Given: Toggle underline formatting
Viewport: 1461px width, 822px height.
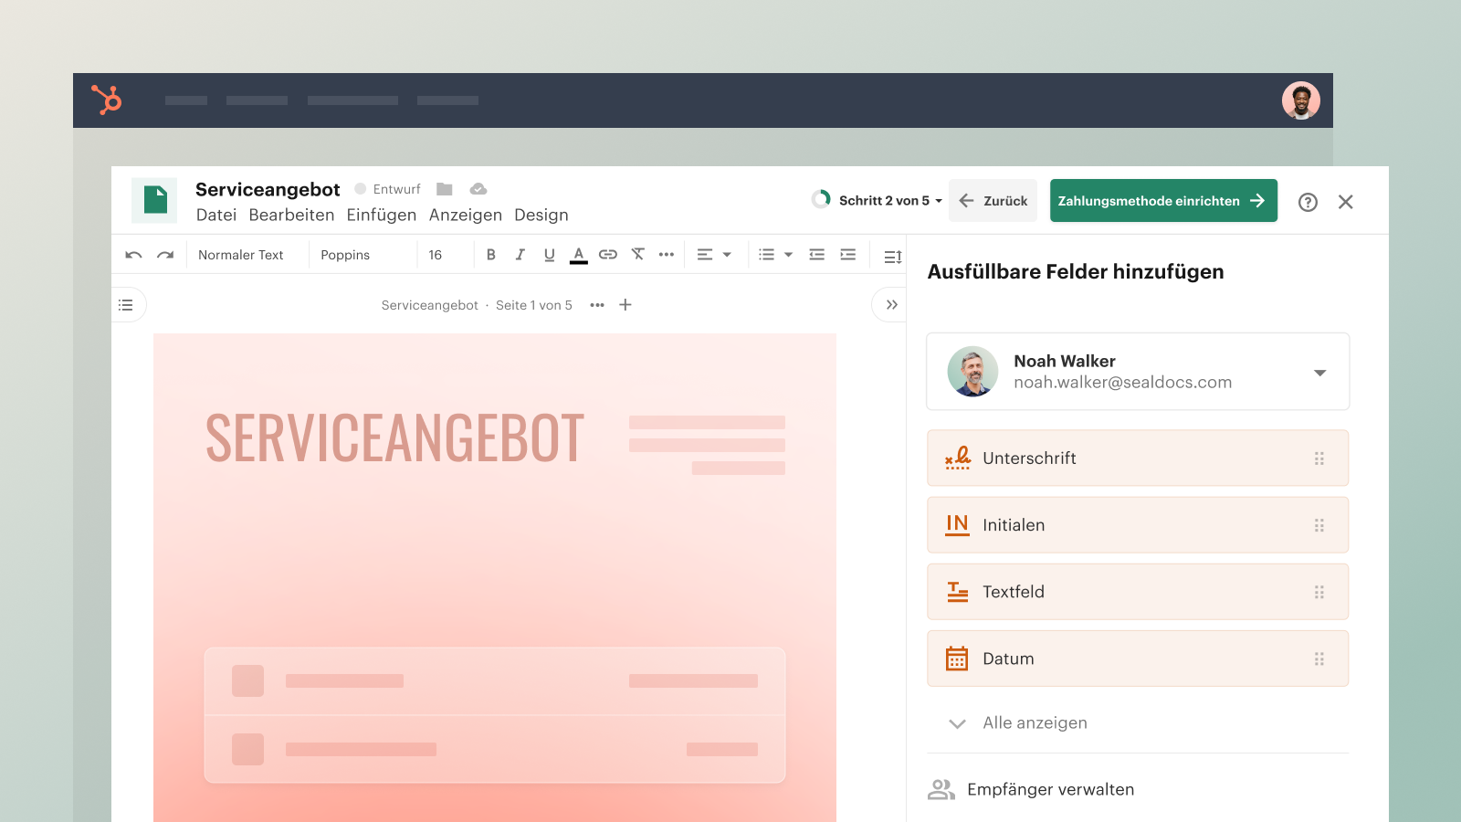Looking at the screenshot, I should (x=549, y=255).
